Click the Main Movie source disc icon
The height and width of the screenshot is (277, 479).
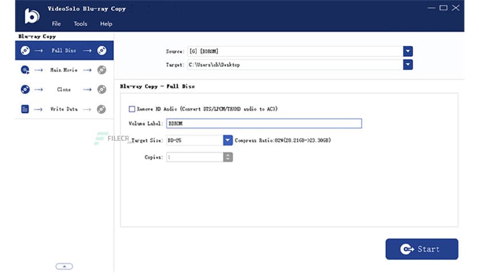(25, 70)
